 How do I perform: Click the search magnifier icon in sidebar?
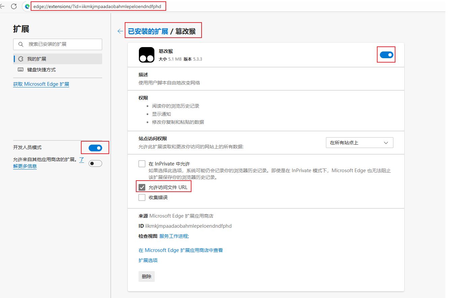coord(21,44)
